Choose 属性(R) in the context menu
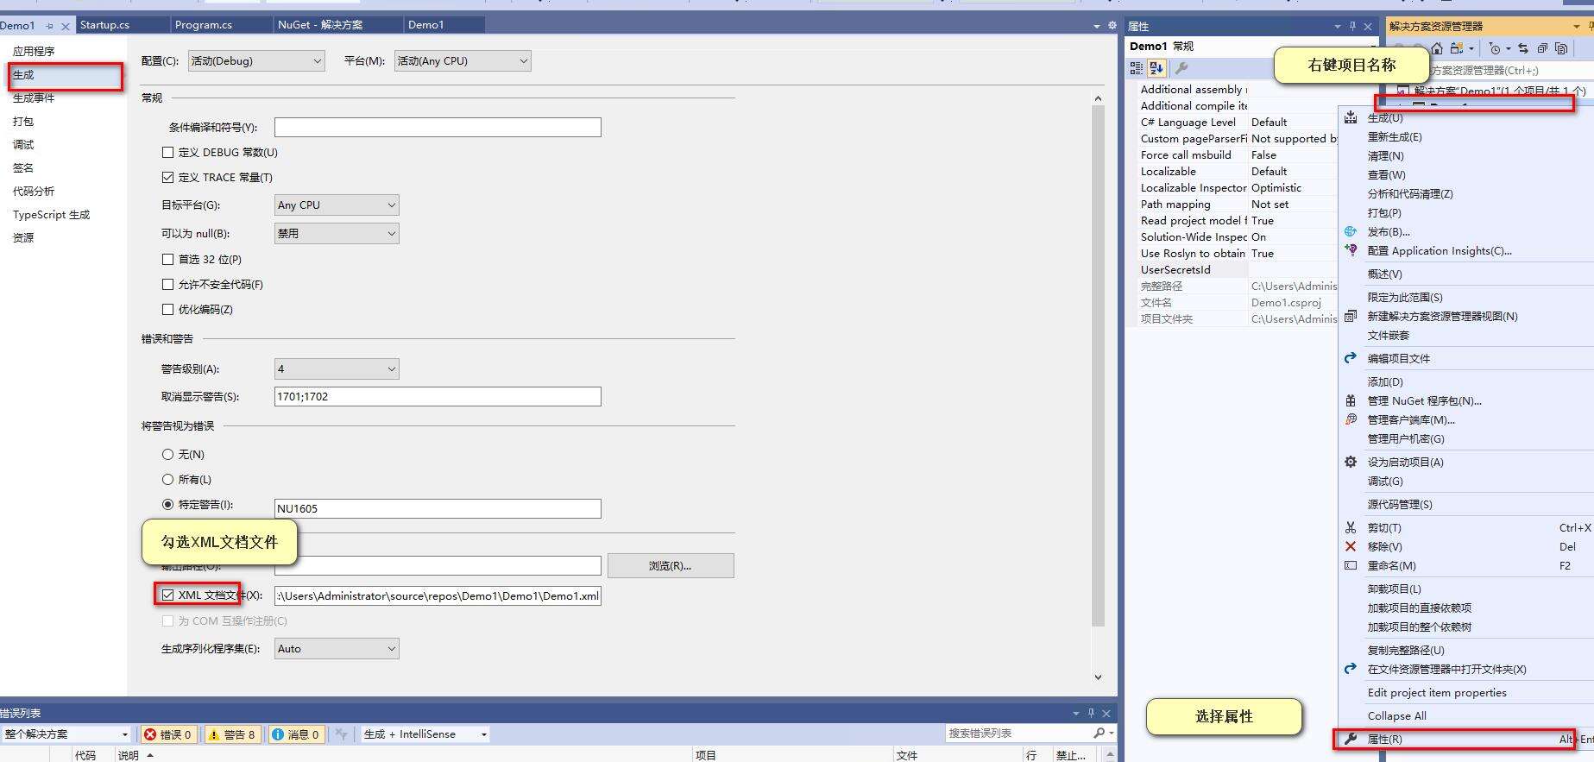 pyautogui.click(x=1384, y=740)
